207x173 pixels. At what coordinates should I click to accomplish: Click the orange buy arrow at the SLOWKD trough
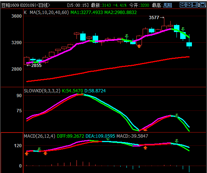145,130
